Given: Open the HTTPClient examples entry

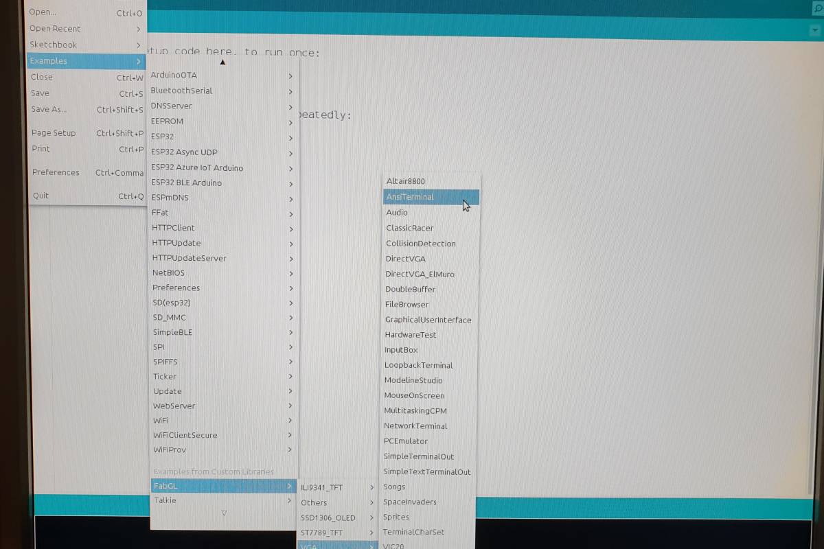Looking at the screenshot, I should coord(222,228).
